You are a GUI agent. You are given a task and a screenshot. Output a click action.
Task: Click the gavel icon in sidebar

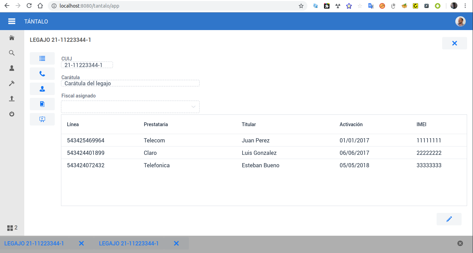[12, 83]
